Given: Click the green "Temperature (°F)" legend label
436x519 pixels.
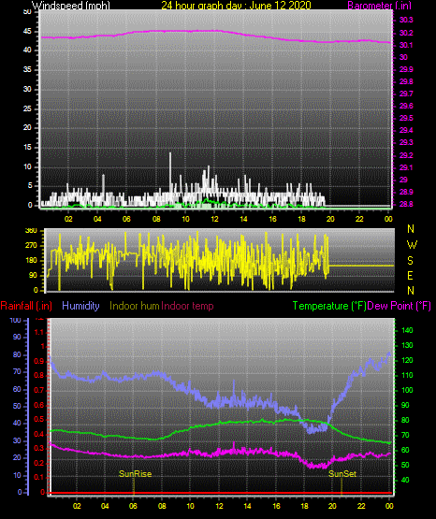Looking at the screenshot, I should pos(329,306).
